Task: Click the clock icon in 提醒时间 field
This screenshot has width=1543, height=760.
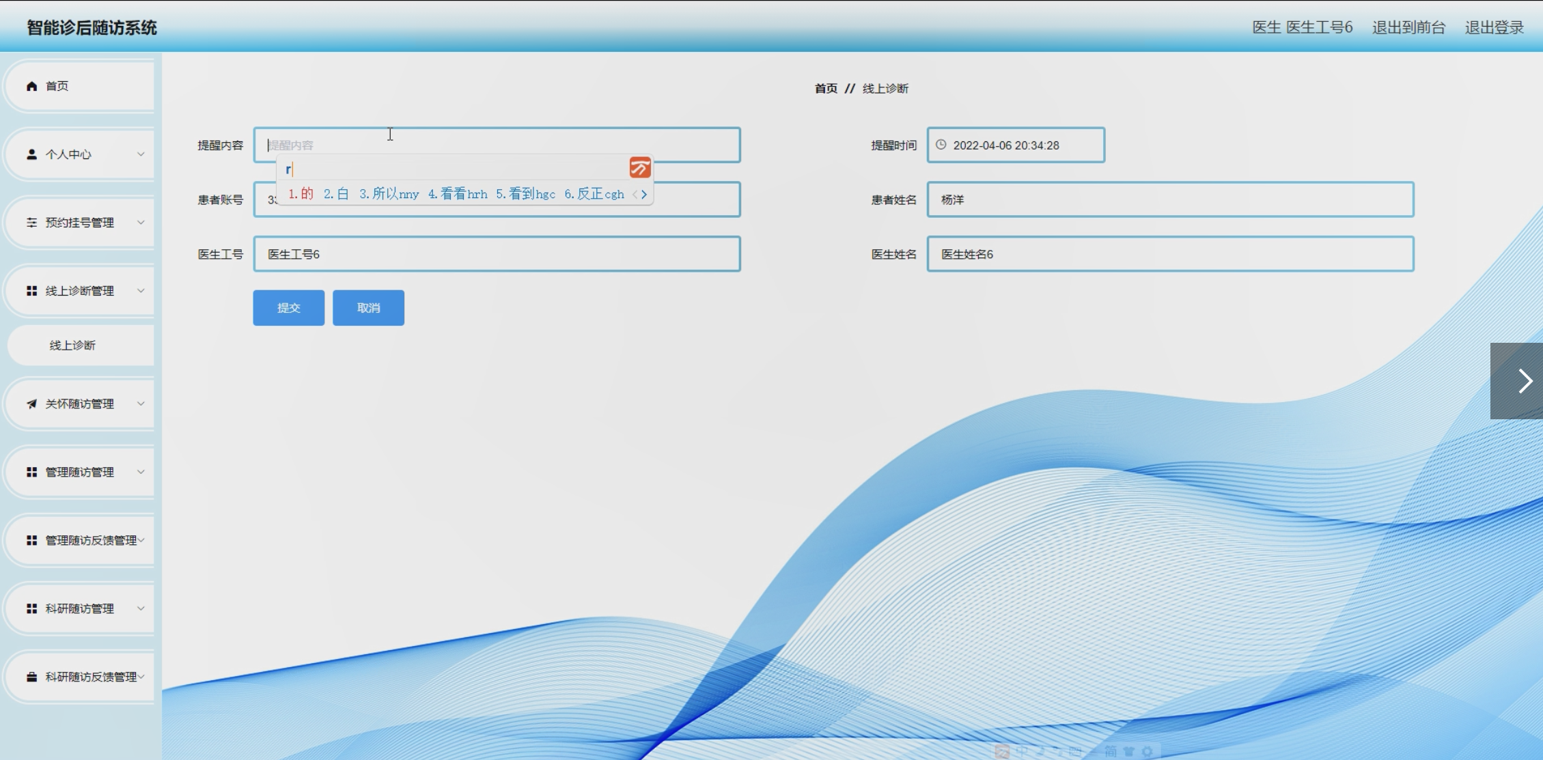Action: click(x=941, y=145)
